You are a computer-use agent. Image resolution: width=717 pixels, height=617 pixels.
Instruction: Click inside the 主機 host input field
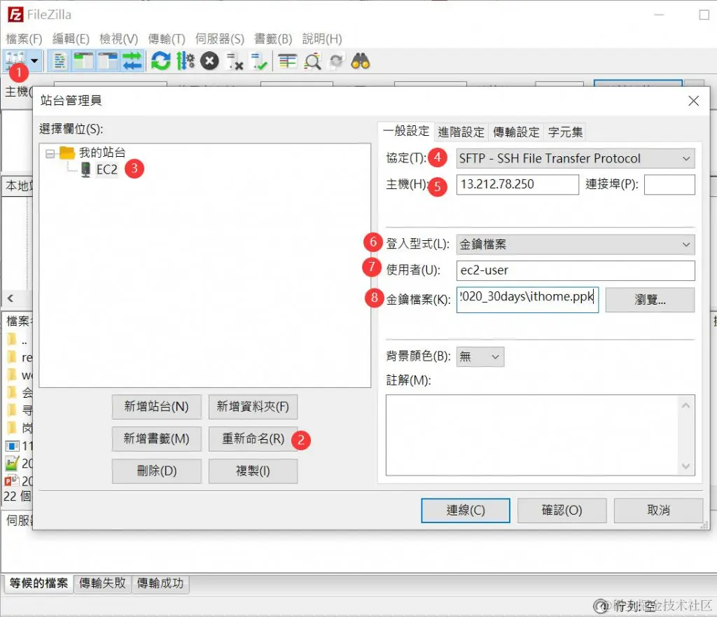pyautogui.click(x=517, y=184)
